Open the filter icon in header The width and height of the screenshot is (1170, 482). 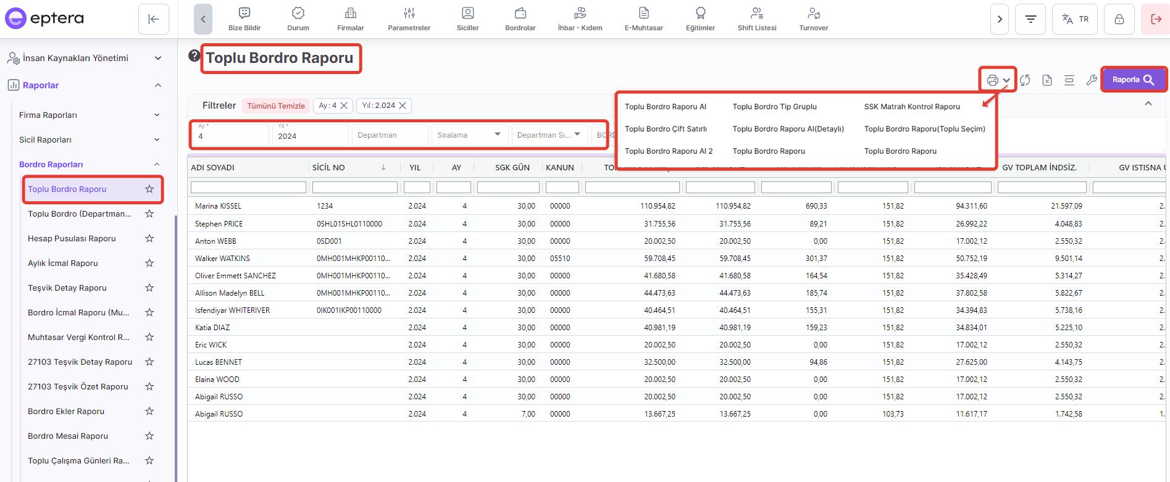coord(1030,19)
